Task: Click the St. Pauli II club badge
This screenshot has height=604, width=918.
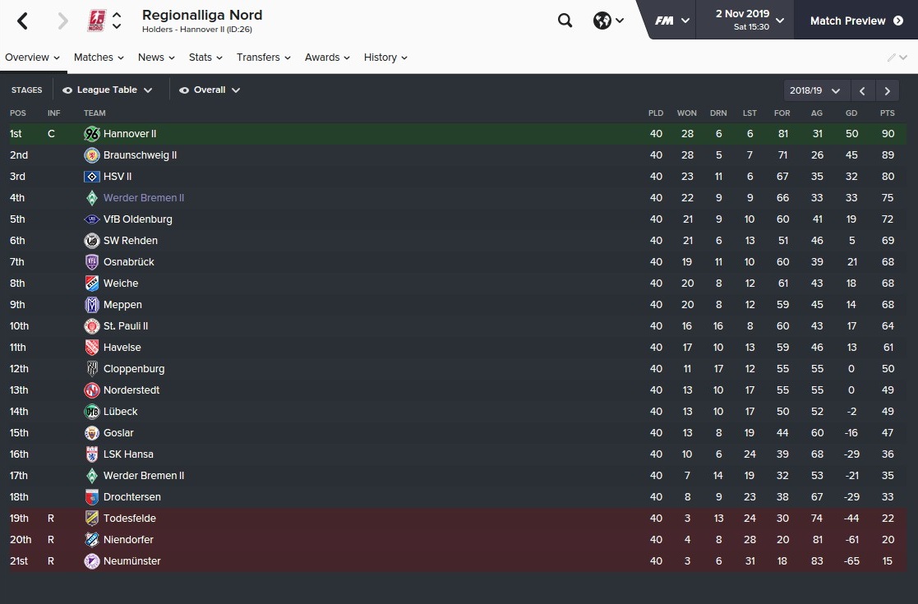Action: (x=92, y=326)
